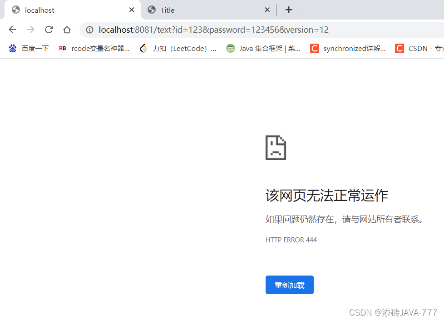Select the HTTP ERROR 444 text
The width and height of the screenshot is (444, 321).
[x=291, y=240]
